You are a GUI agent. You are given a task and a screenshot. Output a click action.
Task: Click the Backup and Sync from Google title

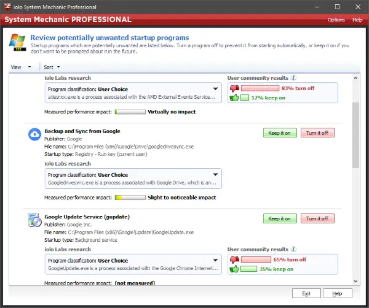82,131
